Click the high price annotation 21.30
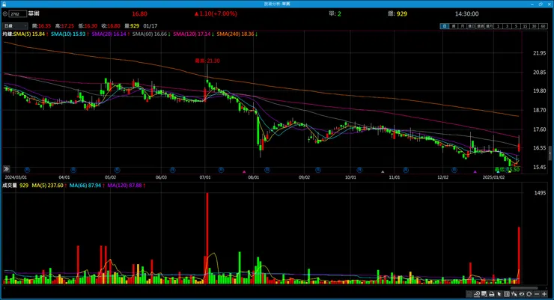554x300 pixels. point(207,61)
